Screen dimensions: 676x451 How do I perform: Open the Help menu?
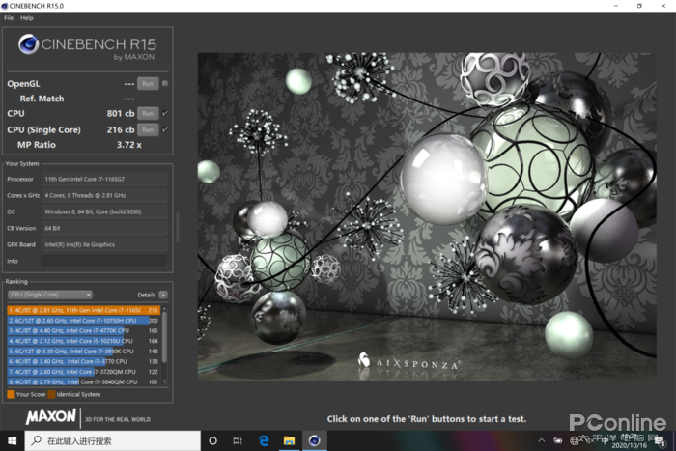coord(27,18)
